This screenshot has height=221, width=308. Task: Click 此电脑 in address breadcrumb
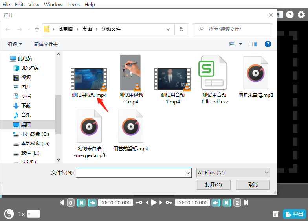[65, 29]
